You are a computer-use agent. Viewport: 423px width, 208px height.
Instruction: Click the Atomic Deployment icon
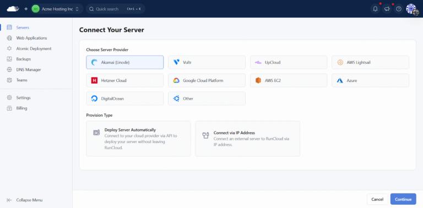(x=9, y=48)
